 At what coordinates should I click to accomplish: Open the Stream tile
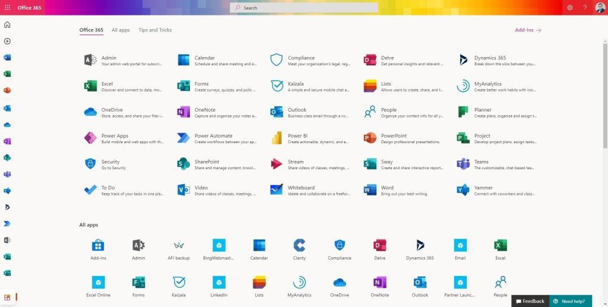(309, 164)
